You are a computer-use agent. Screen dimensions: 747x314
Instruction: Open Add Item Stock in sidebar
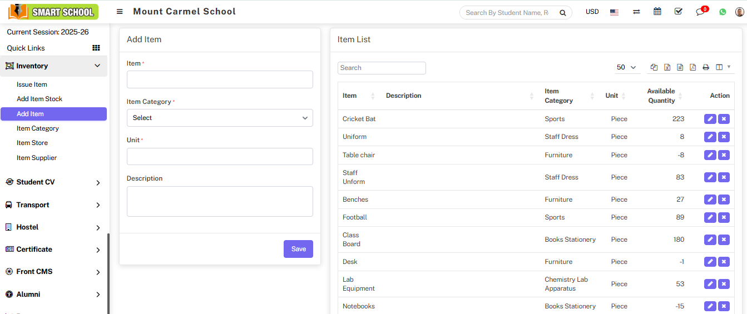[x=39, y=99]
